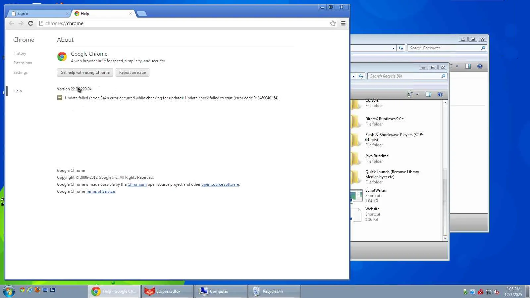Click the taskbar clock showing 3:05 PM
Viewport: 530px width, 298px height.
[513, 292]
